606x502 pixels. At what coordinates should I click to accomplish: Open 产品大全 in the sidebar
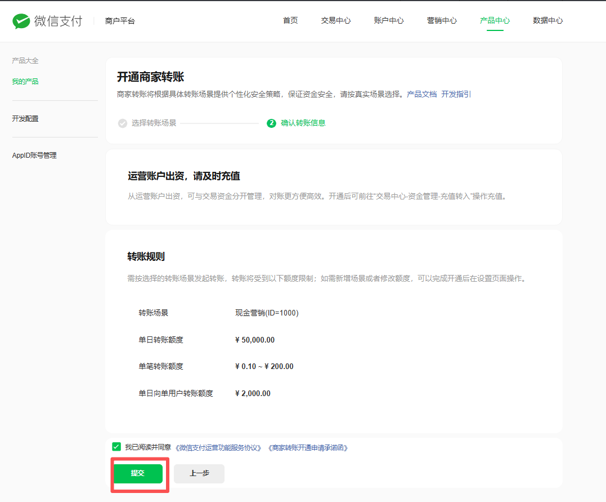25,61
